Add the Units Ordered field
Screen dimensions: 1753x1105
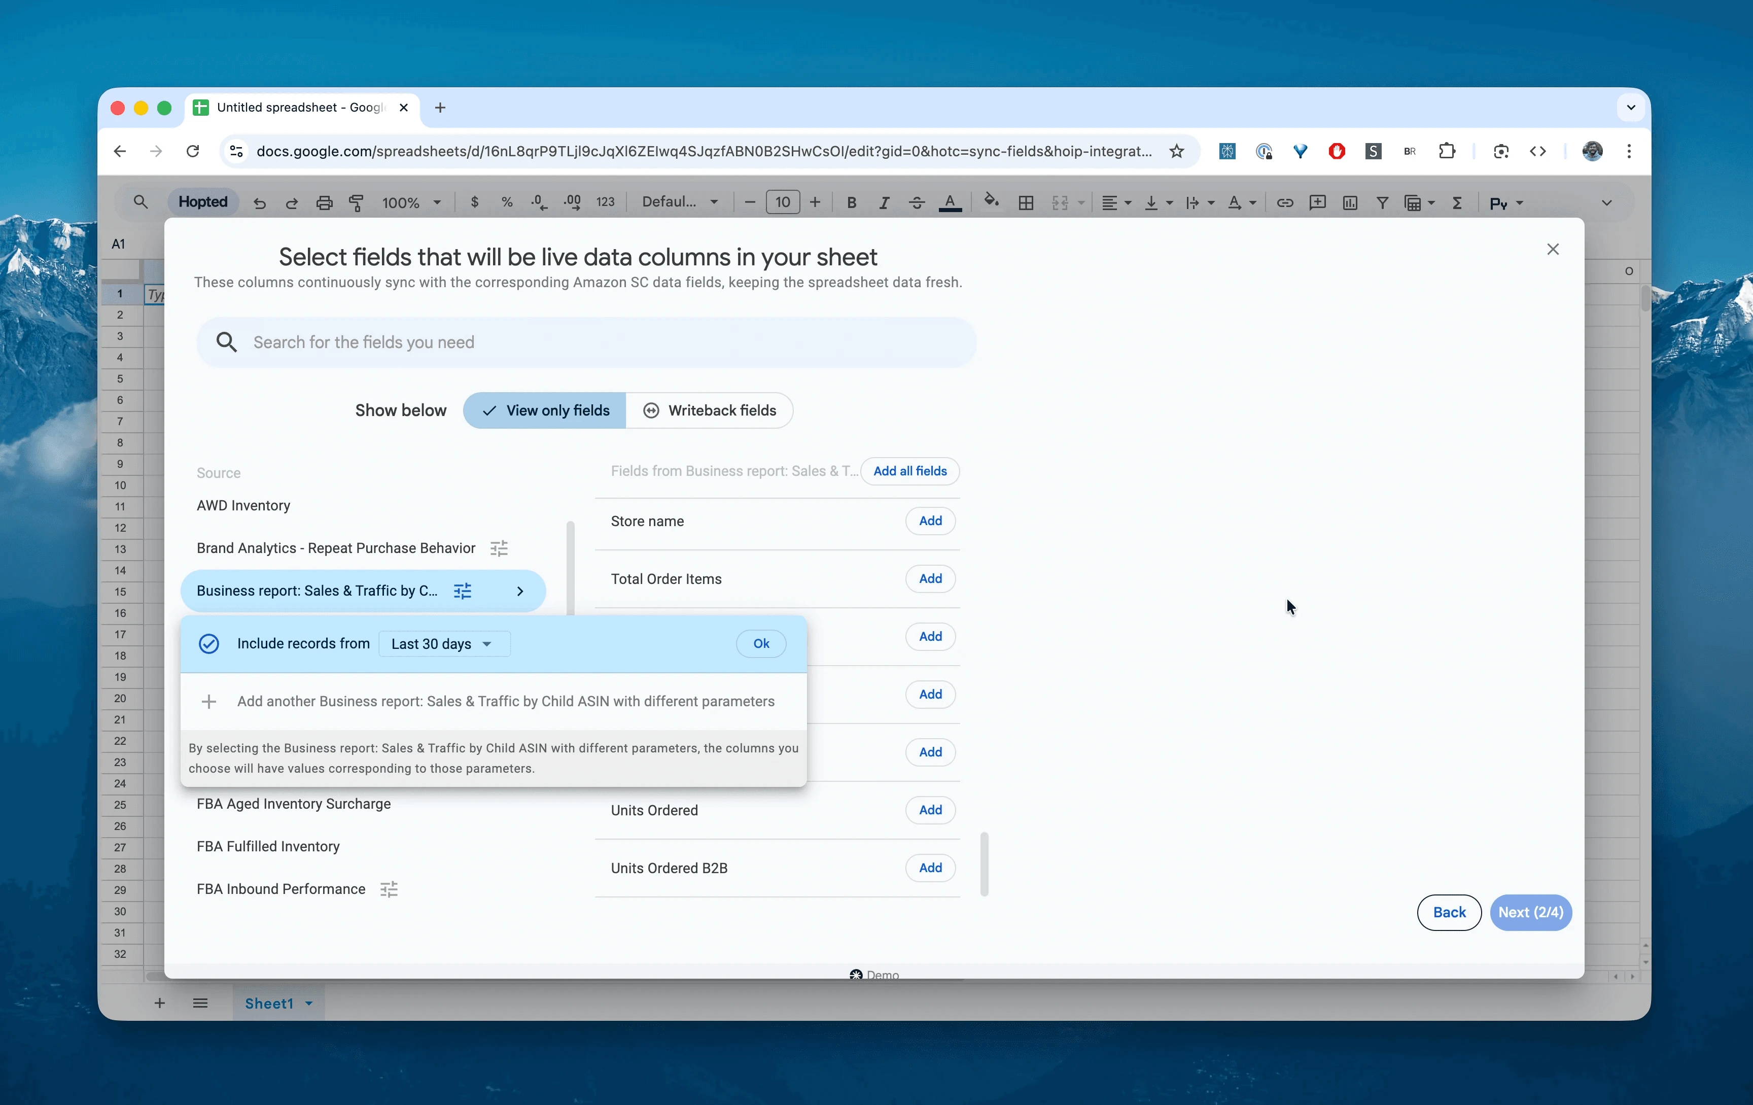(930, 809)
